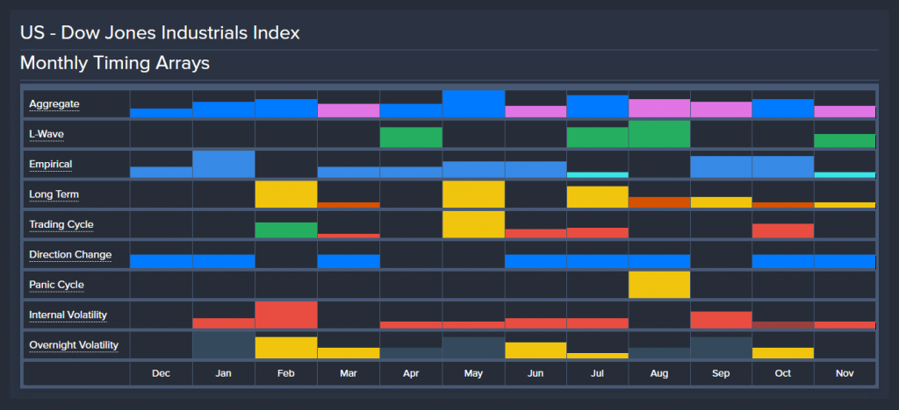Viewport: 899px width, 410px height.
Task: Select the Aug month column label
Action: point(659,373)
